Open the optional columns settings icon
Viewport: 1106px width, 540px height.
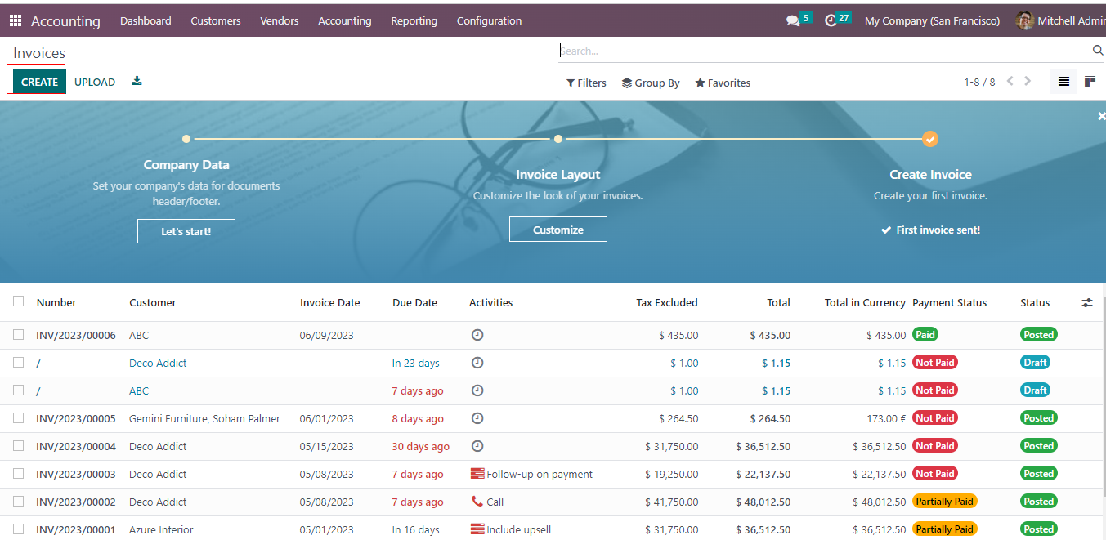(1086, 302)
